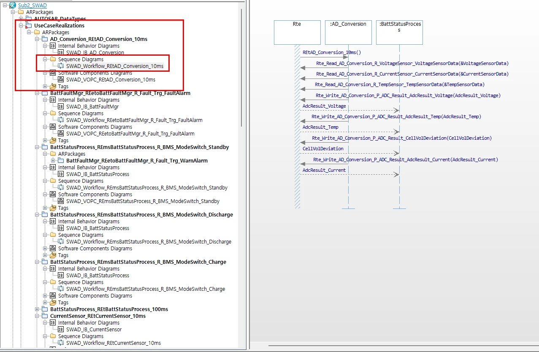This screenshot has width=539, height=352.
Task: Collapse the CurrentSensor_REtCurrentSensor_10ms package
Action: [x=37, y=316]
